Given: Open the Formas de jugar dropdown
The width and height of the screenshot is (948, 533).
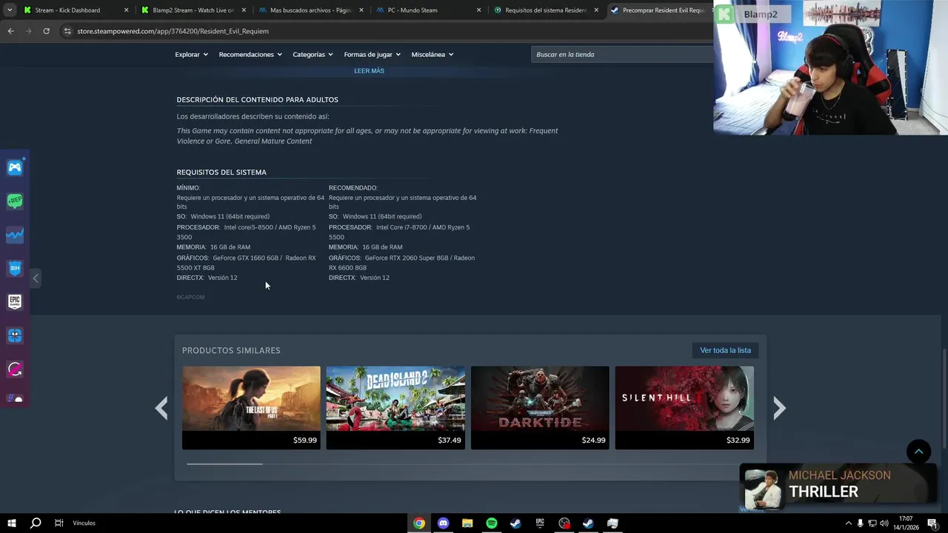Looking at the screenshot, I should point(372,54).
